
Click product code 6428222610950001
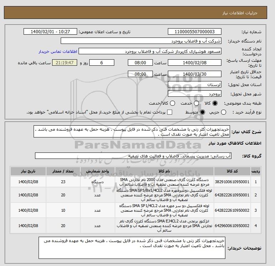[232, 195]
